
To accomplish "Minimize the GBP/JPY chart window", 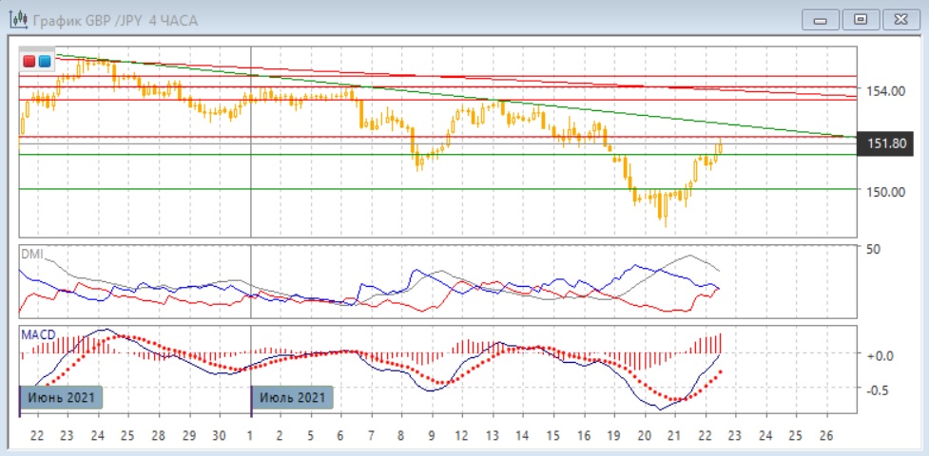I will pyautogui.click(x=821, y=19).
